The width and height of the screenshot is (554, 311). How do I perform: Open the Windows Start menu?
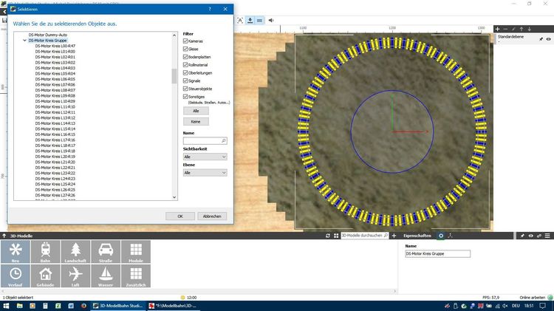(6, 306)
